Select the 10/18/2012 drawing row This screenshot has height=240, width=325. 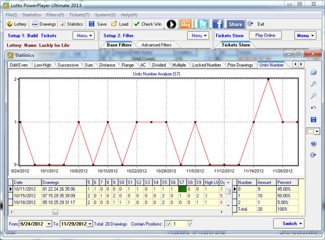coord(117,203)
